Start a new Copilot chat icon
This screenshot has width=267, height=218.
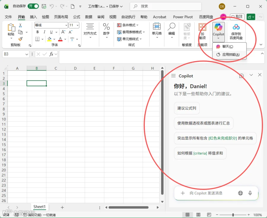[241, 76]
